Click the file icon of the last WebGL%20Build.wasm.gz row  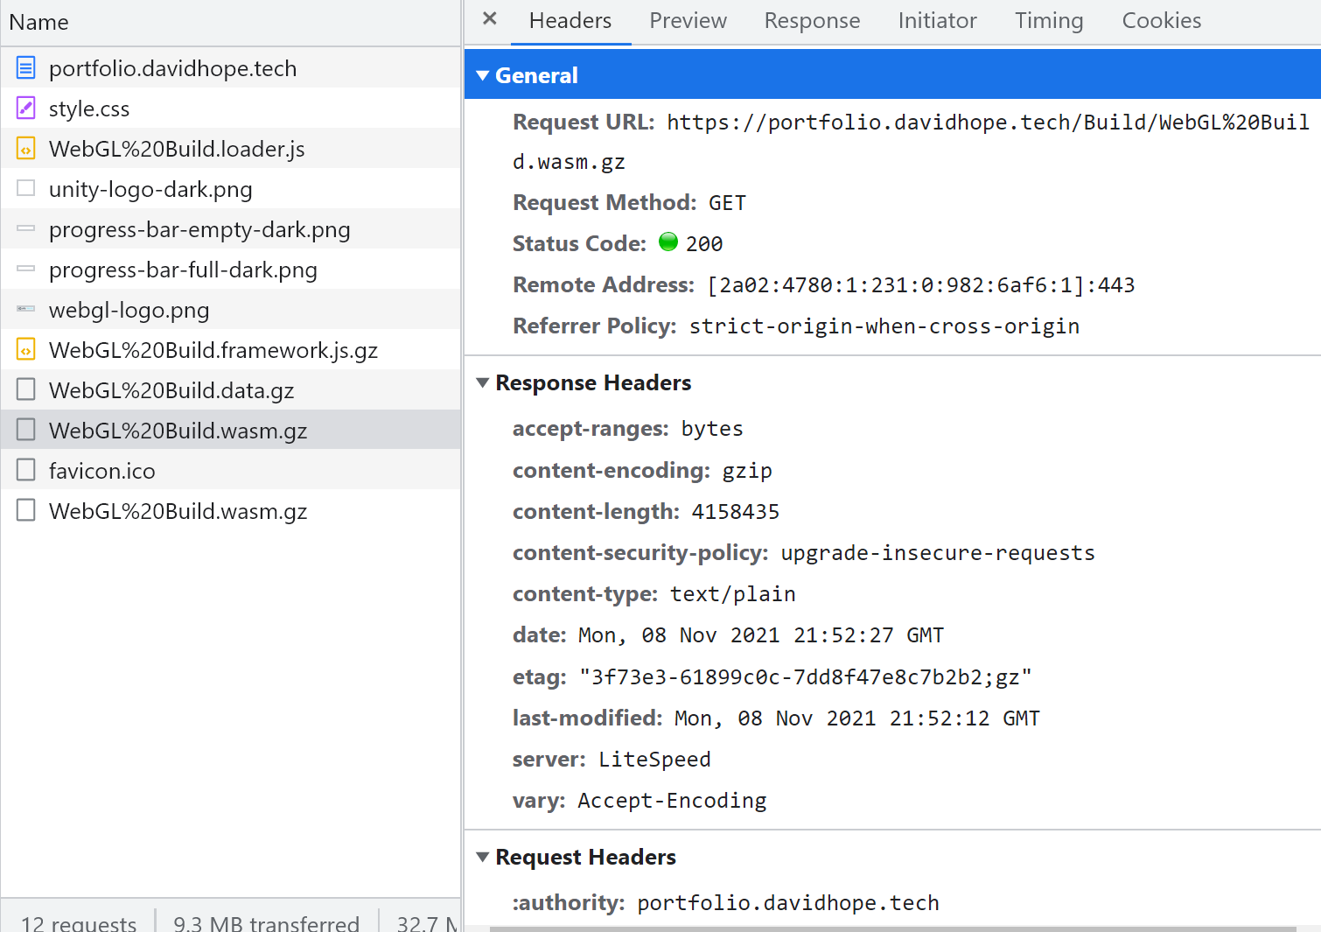pyautogui.click(x=26, y=510)
